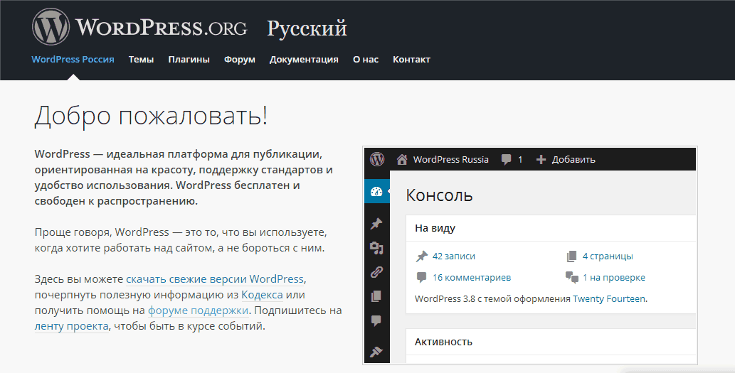735x373 pixels.
Task: Open the Форум navigation link
Action: 240,60
